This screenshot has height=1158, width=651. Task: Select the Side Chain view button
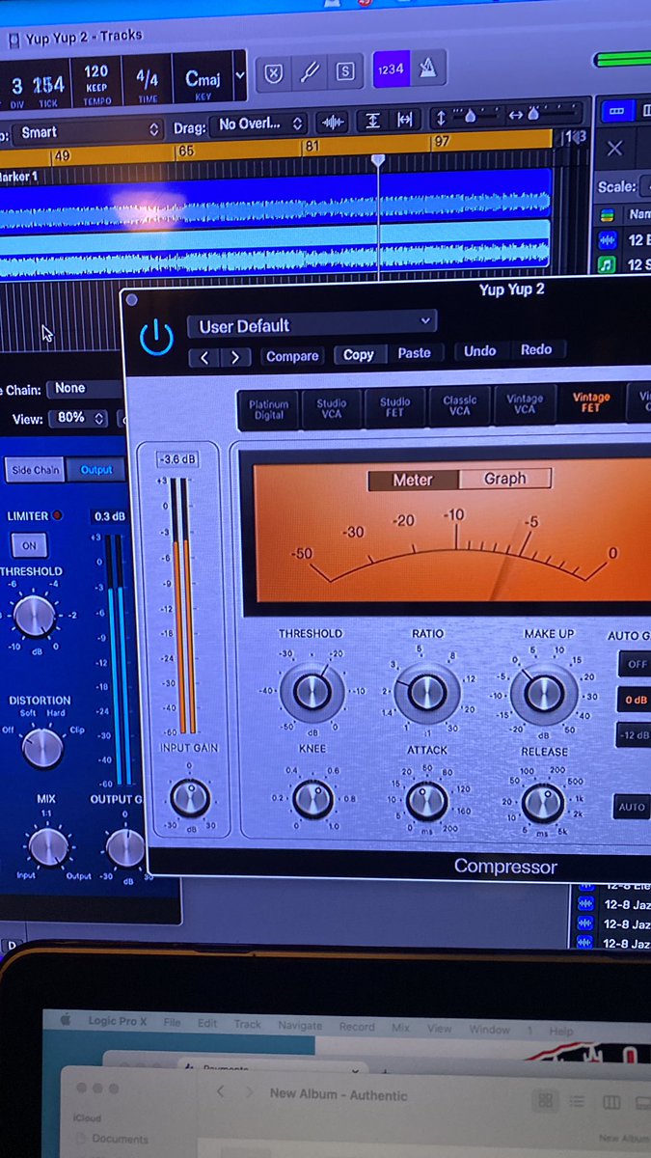[34, 470]
